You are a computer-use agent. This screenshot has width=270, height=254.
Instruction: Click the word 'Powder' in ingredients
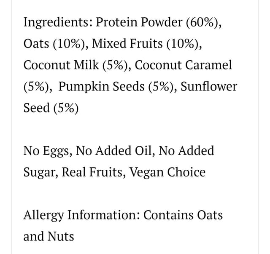point(161,22)
